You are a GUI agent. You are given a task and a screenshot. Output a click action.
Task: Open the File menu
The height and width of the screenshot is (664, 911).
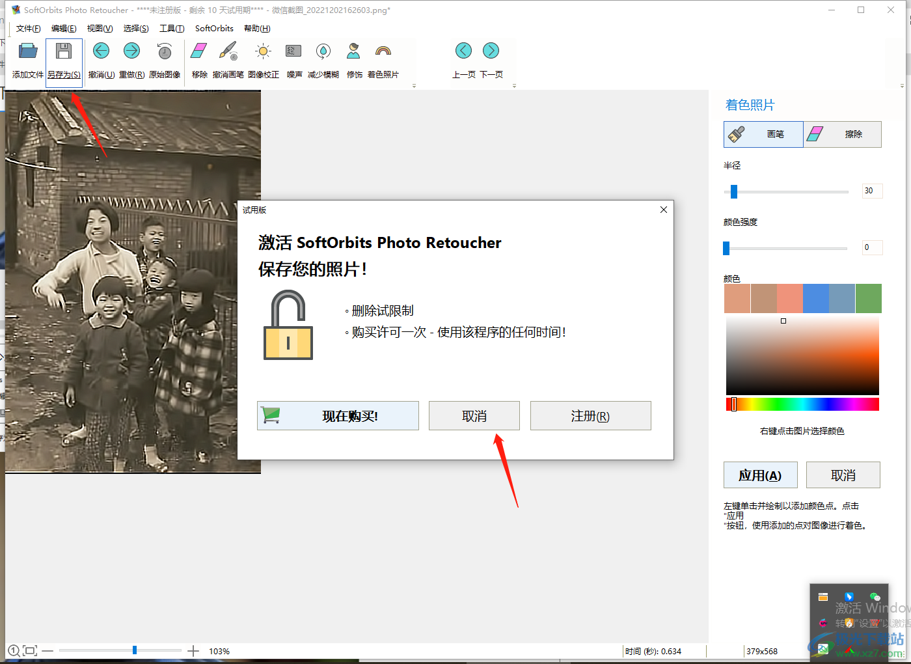(x=28, y=29)
